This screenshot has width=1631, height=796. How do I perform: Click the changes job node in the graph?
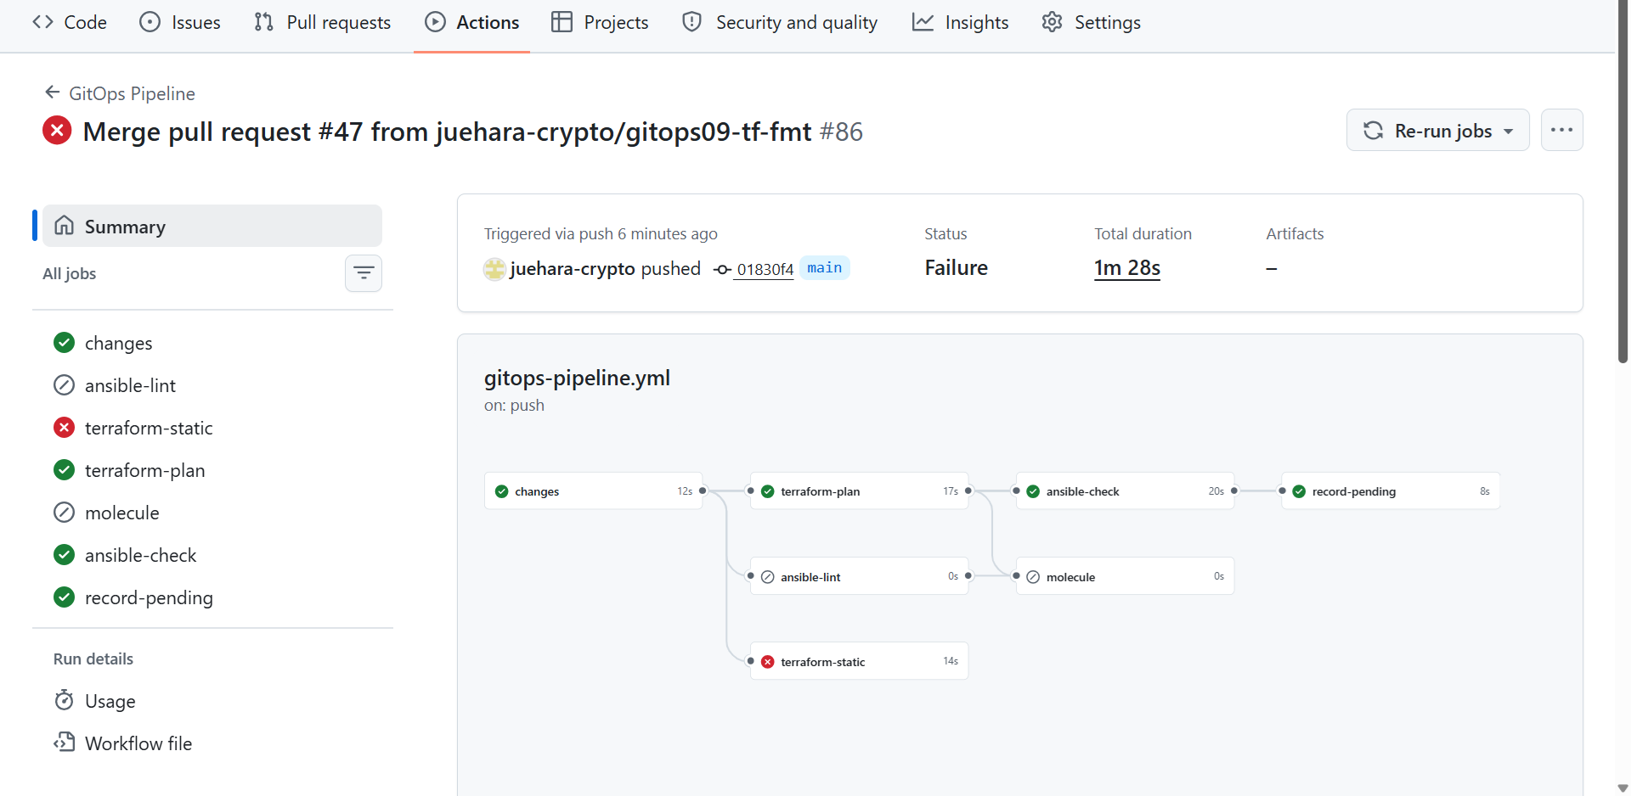click(x=594, y=491)
